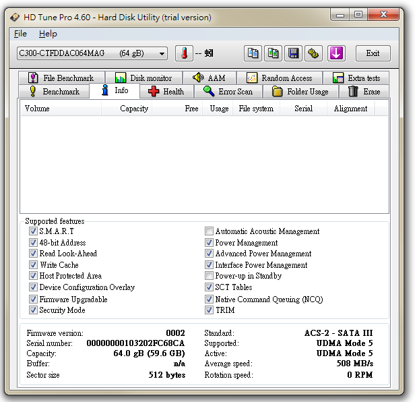This screenshot has height=402, width=417.
Task: Open the Help menu
Action: click(x=48, y=34)
